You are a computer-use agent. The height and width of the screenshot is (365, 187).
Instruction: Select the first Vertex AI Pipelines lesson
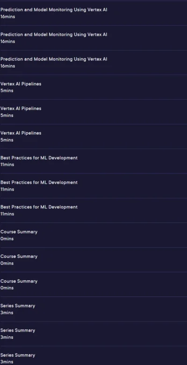pyautogui.click(x=93, y=87)
